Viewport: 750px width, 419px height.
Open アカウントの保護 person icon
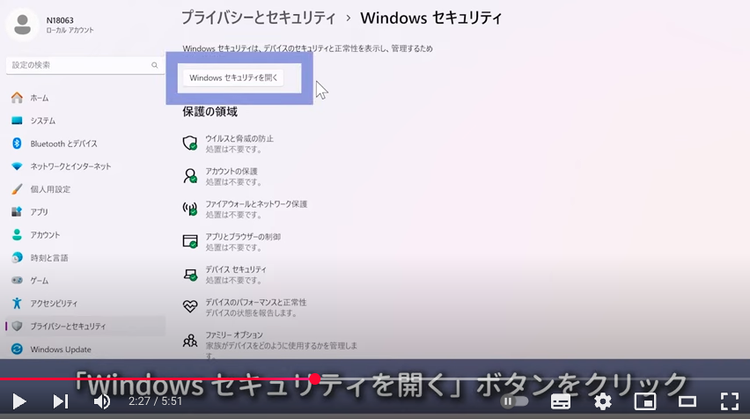(x=190, y=175)
